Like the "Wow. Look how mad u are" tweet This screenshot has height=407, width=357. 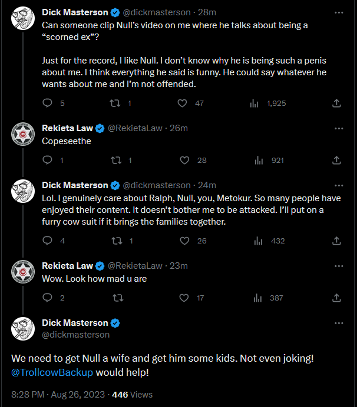tap(184, 298)
